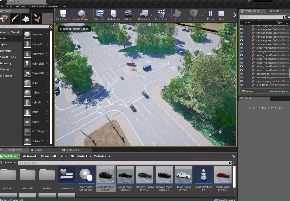Stop the running simulation
The image size is (290, 201).
221,14
